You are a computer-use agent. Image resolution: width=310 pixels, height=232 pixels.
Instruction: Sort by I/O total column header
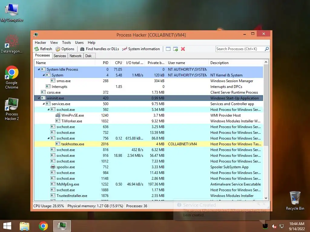[134, 63]
